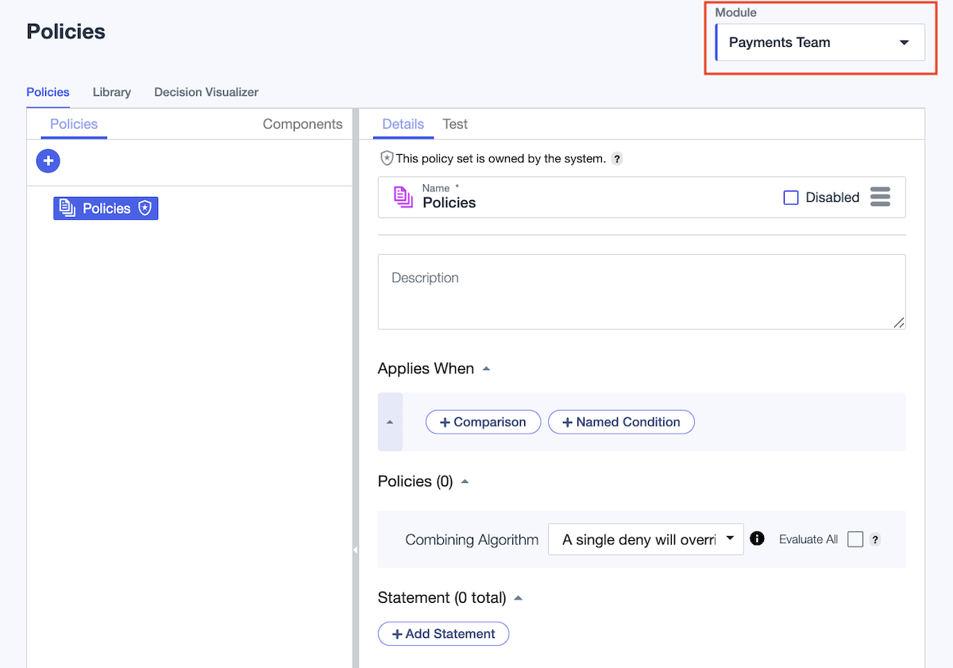Click the Policies page heading
The height and width of the screenshot is (668, 953).
pos(66,32)
